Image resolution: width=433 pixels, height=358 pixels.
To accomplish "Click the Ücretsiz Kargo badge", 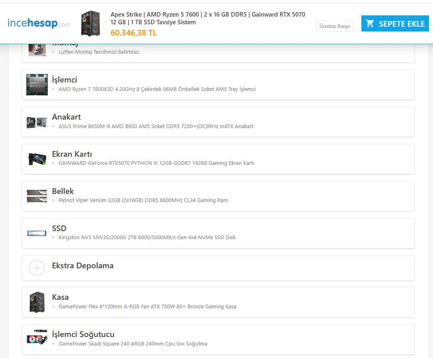I will [335, 26].
